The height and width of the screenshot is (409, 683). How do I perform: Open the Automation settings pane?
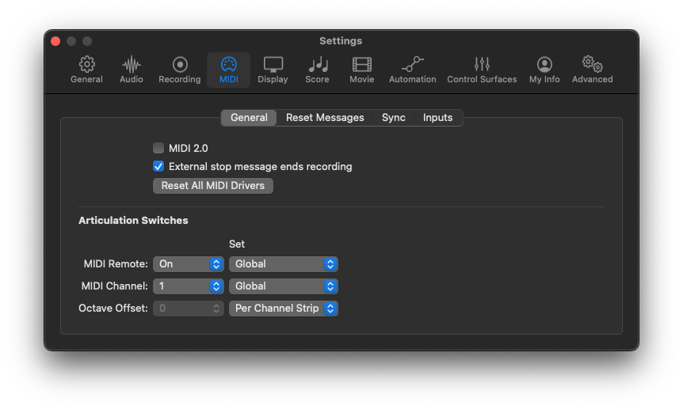click(412, 70)
